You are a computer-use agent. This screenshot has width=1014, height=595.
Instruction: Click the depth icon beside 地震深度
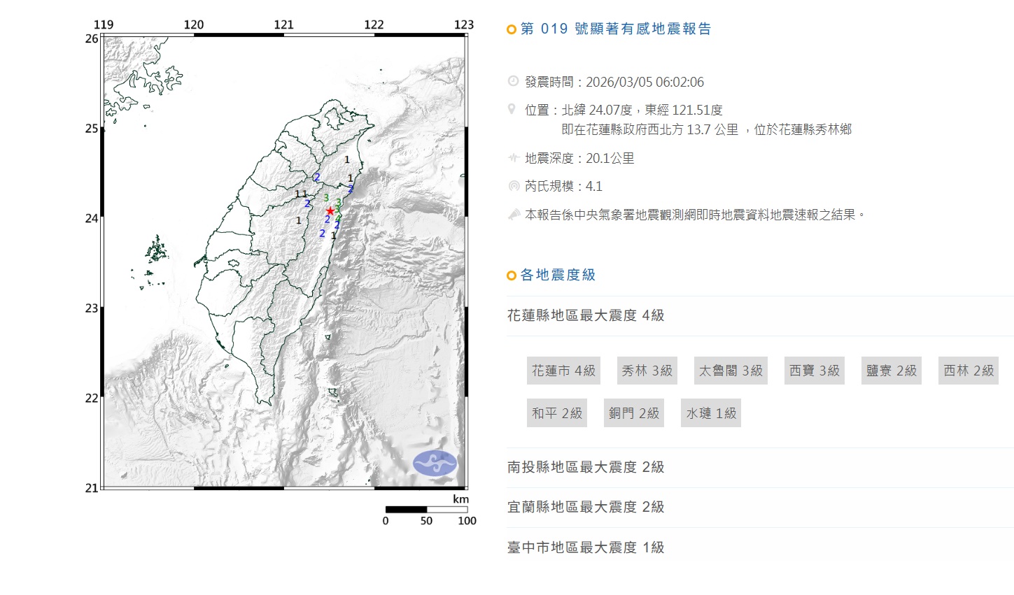(x=513, y=158)
